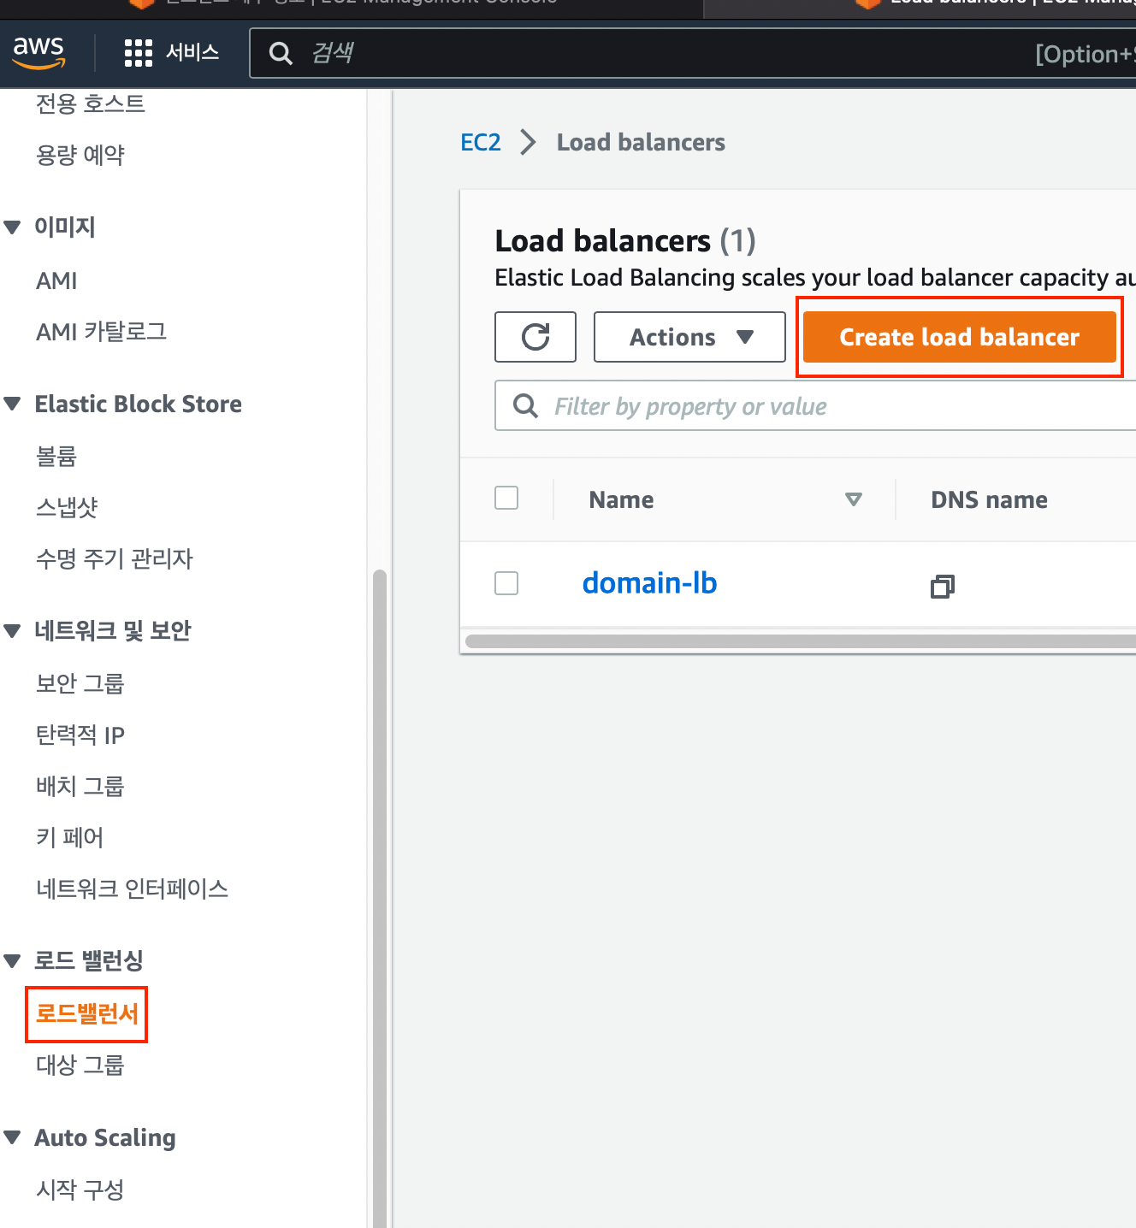Screen dimensions: 1136x1228
Task: Collapse the 로드 밸런싱 section
Action: tap(12, 960)
